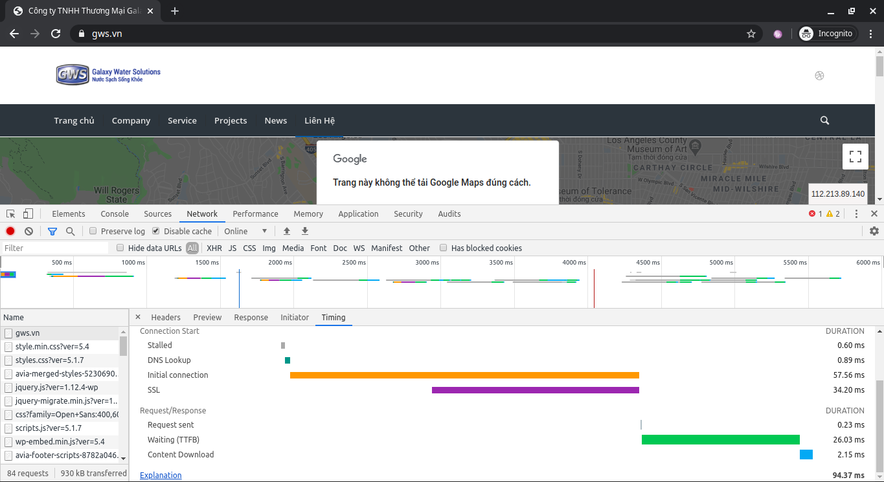Show the Initiator tab for the request
The width and height of the screenshot is (884, 482).
tap(295, 317)
